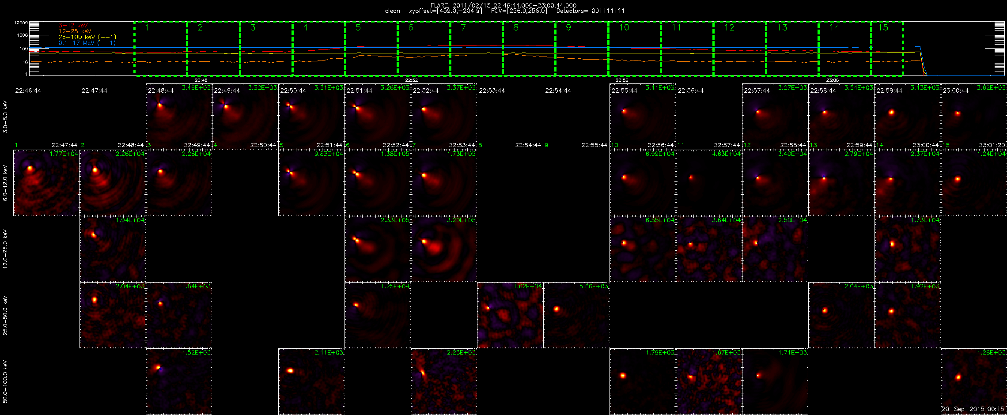Select the 25.0-50.0 keV image labeled 5.66E+03
Viewport: 1007px width, 415px height.
click(x=576, y=315)
